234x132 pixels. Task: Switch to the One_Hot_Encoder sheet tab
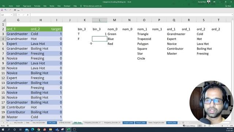click(39, 123)
